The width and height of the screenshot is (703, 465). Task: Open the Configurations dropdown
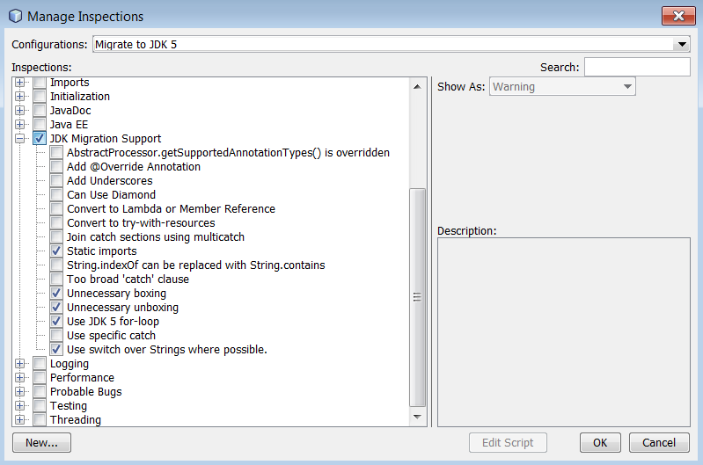[x=682, y=44]
